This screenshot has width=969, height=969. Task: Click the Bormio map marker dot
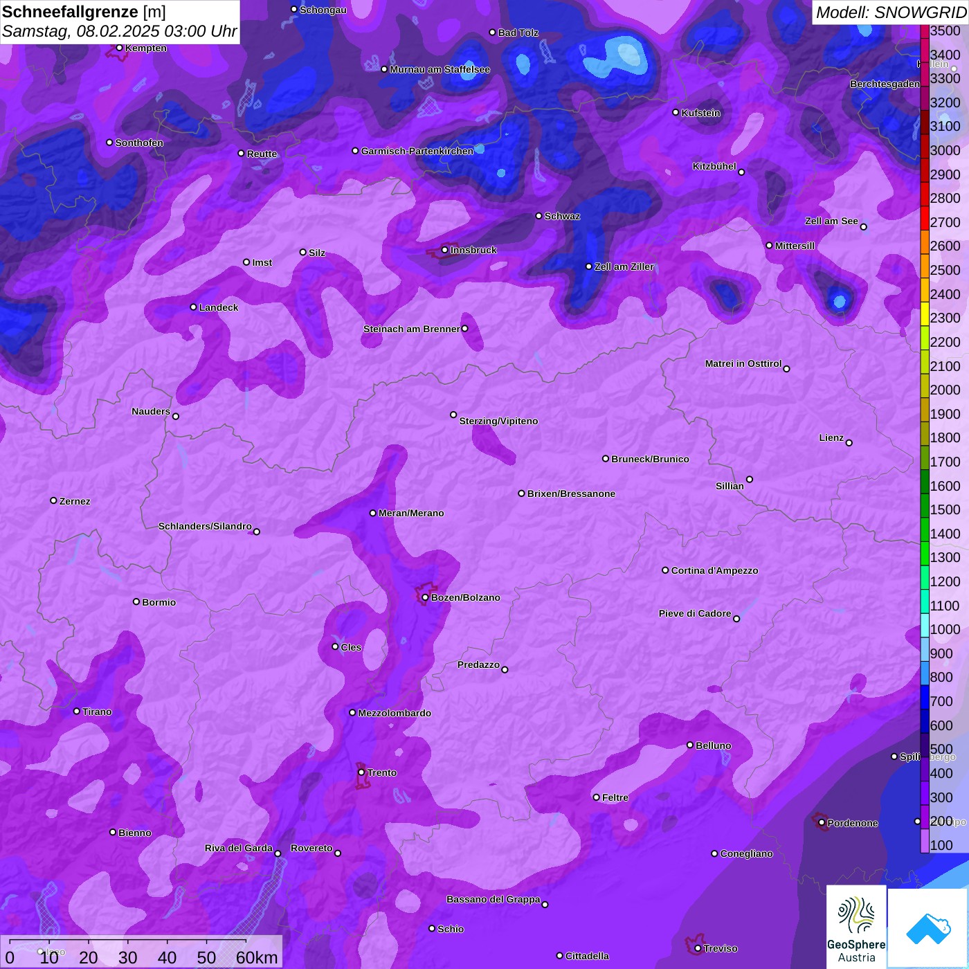coord(136,601)
